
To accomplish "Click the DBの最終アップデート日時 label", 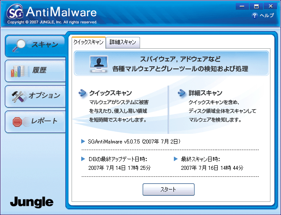I will point(118,159).
